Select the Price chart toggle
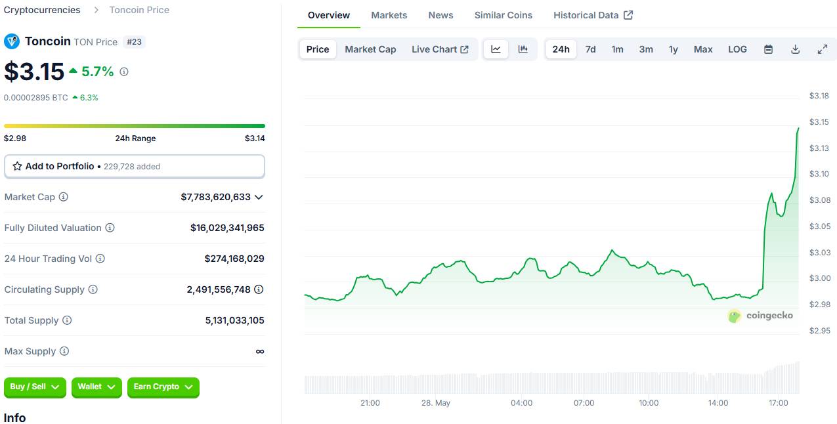This screenshot has width=837, height=424. (x=318, y=49)
